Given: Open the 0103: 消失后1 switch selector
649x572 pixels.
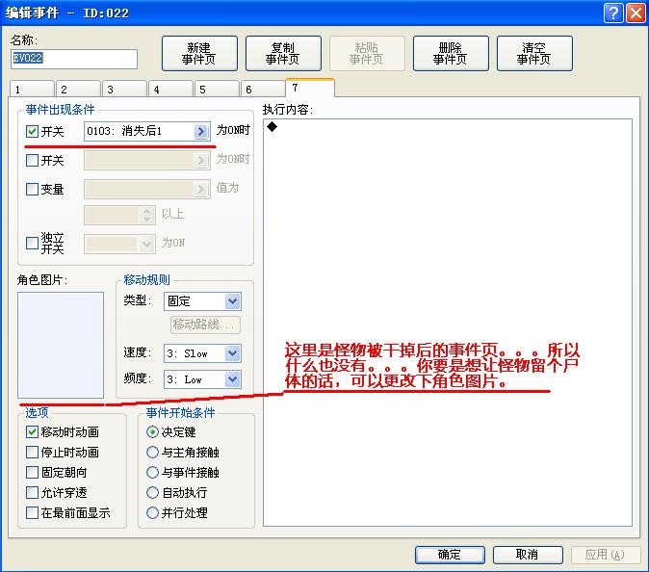Looking at the screenshot, I should 147,131.
